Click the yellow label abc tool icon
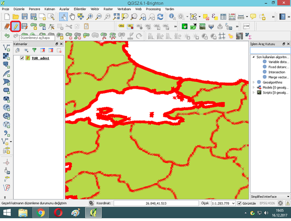 tap(121, 26)
